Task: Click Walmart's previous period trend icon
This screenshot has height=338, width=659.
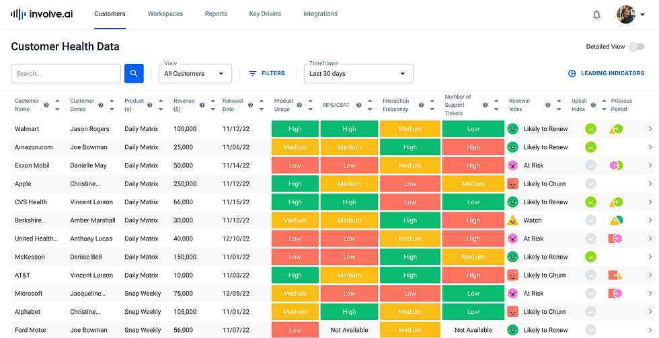Action: pos(616,129)
